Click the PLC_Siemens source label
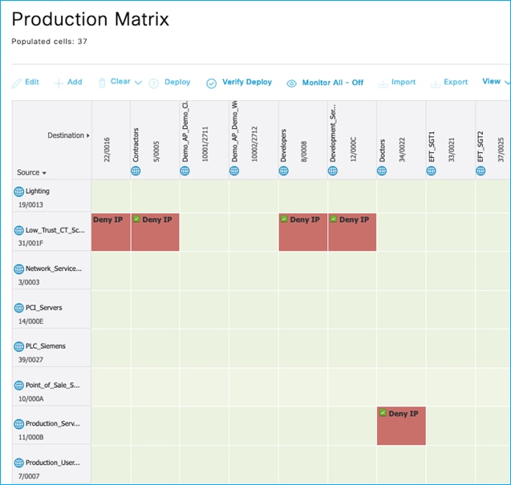Screen dimensions: 511x485 click(46, 346)
